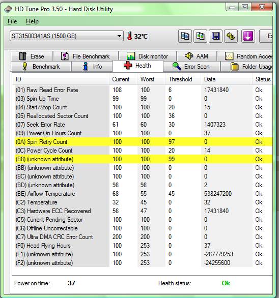
Task: Select the Current Pending Sector row
Action: [144, 220]
